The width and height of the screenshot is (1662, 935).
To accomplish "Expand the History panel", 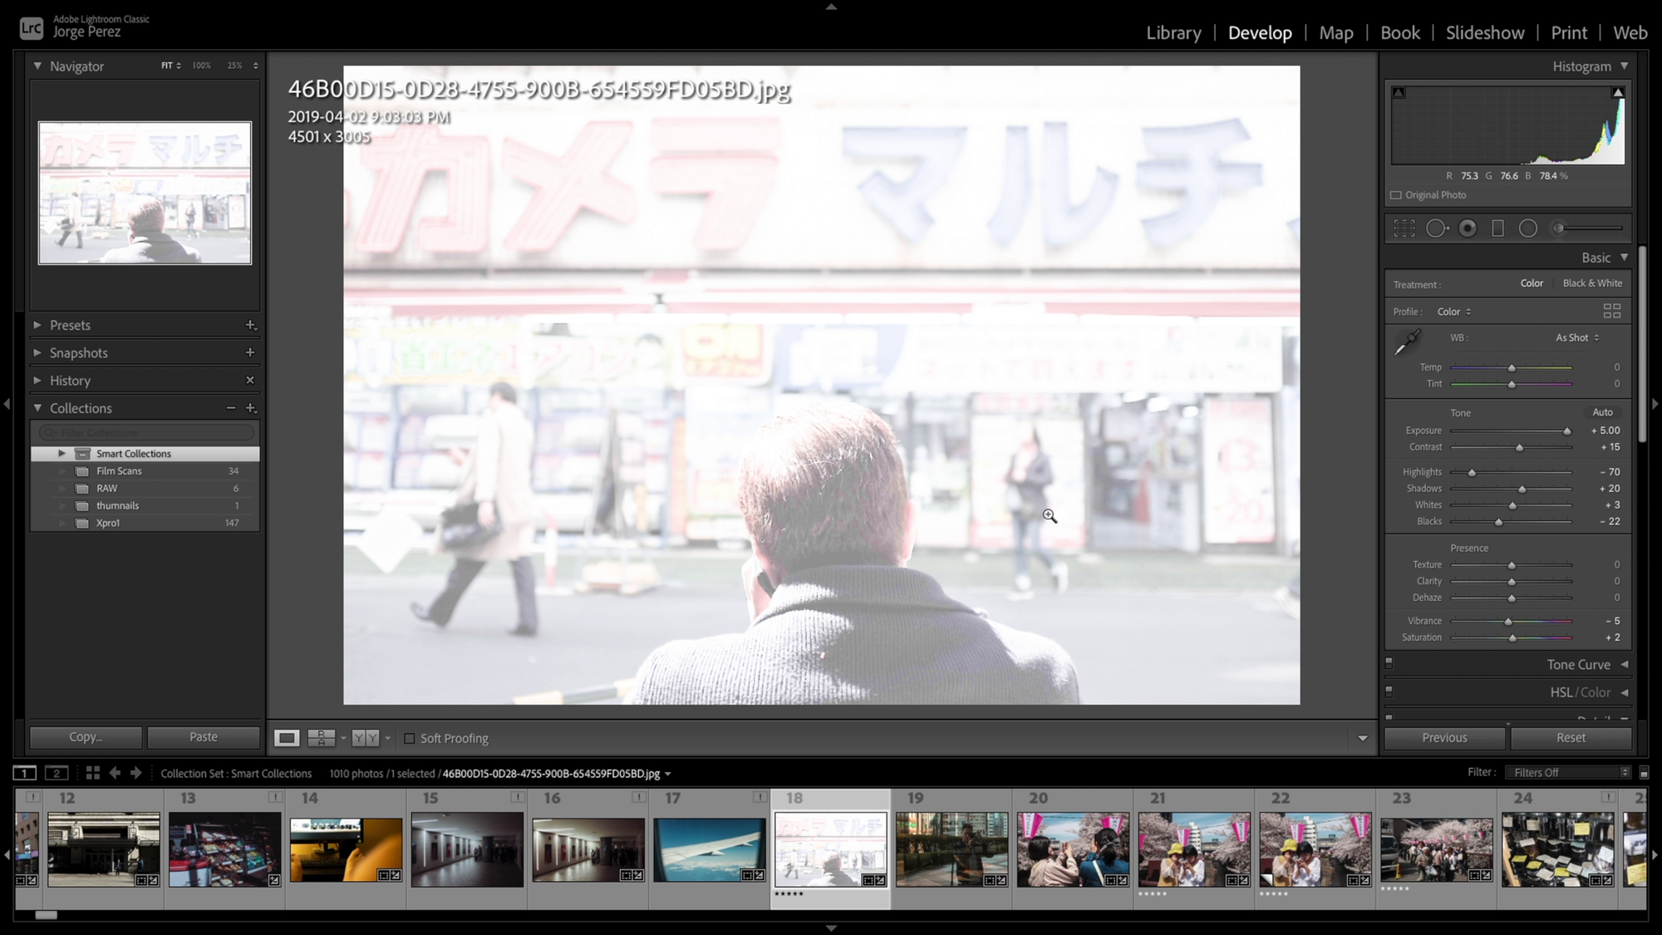I will pyautogui.click(x=37, y=380).
